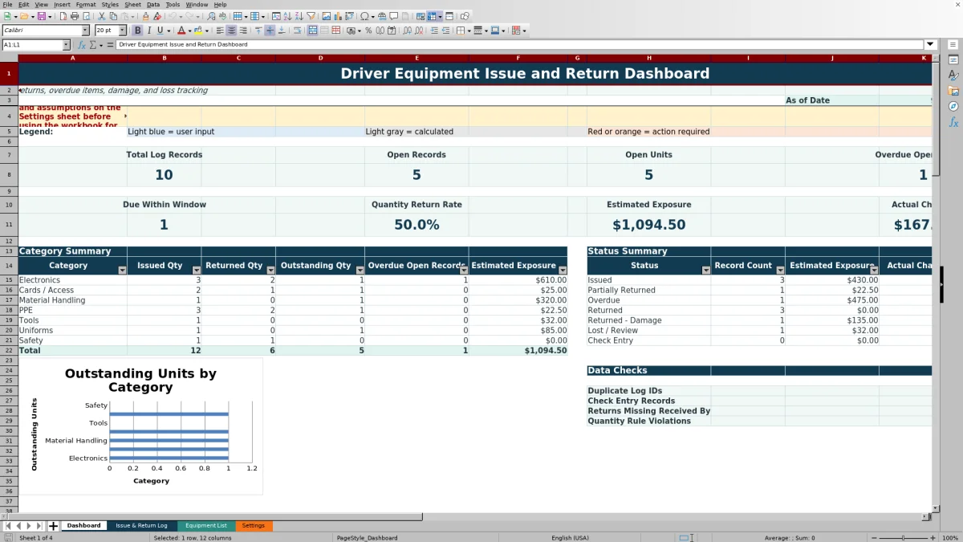Open the Status column filter dropdown
963x542 pixels.
coord(705,271)
